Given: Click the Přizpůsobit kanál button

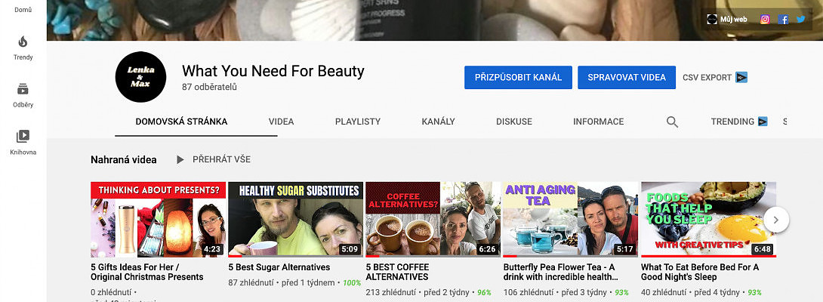Looking at the screenshot, I should (518, 77).
